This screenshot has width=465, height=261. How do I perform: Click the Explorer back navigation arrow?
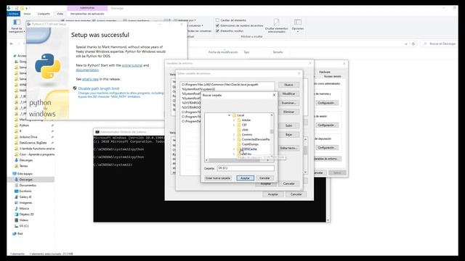pyautogui.click(x=12, y=43)
